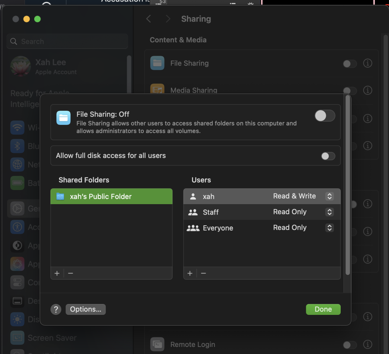This screenshot has height=354, width=389.
Task: Change Everyone permission dropdown
Action: pos(329,228)
